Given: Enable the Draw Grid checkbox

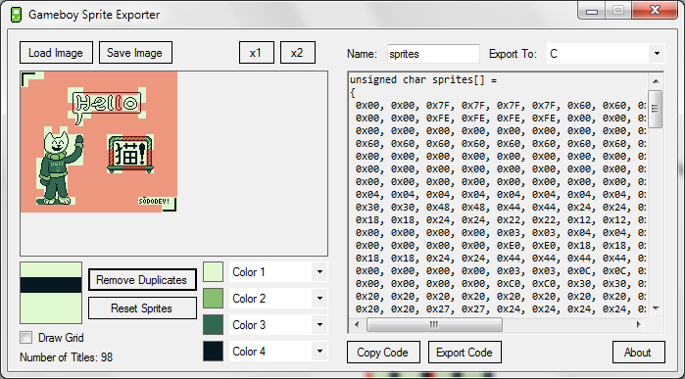Looking at the screenshot, I should coord(26,338).
